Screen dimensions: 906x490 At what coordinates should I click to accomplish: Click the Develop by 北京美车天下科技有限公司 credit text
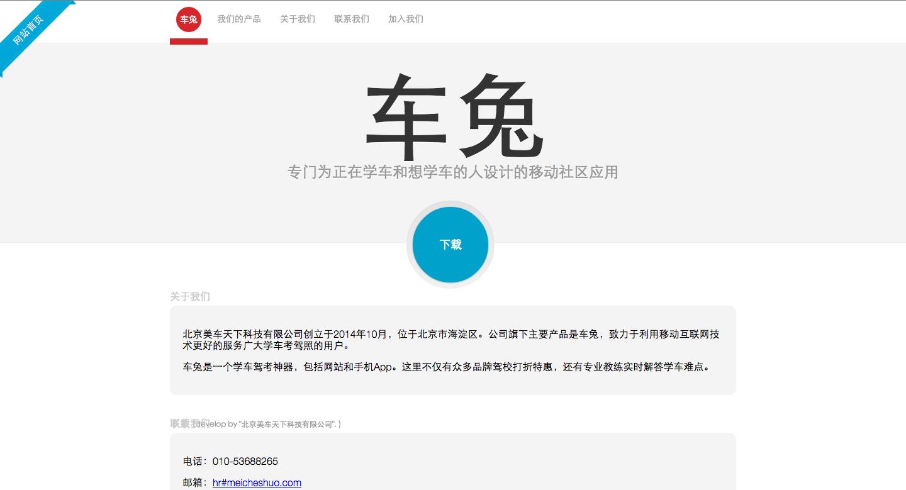pos(268,424)
